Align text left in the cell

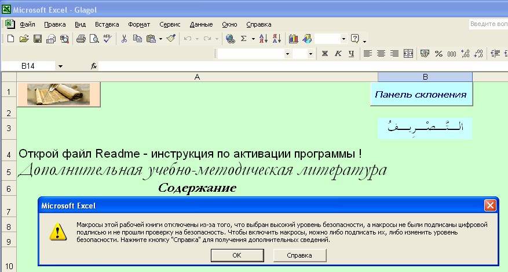click(367, 54)
